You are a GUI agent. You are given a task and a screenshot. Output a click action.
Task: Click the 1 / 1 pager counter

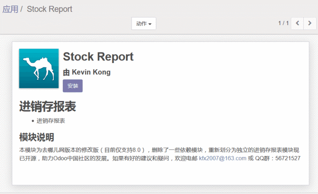(x=283, y=23)
